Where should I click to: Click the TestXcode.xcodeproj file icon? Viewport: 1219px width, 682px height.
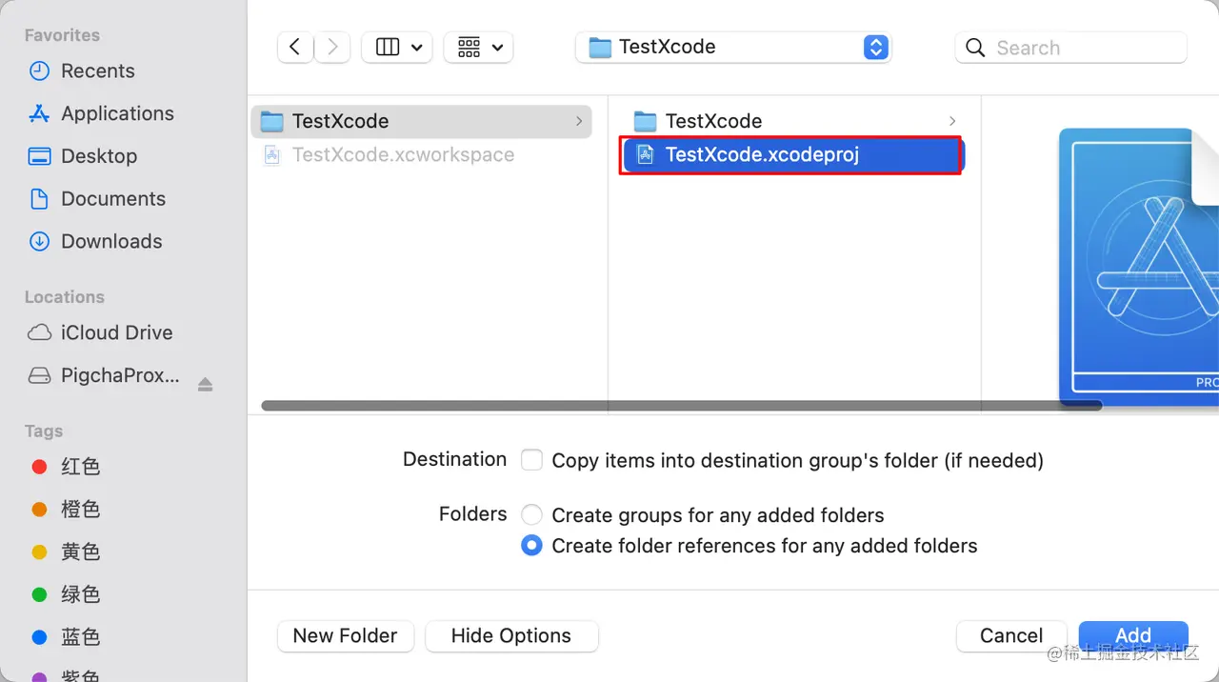[x=645, y=154]
